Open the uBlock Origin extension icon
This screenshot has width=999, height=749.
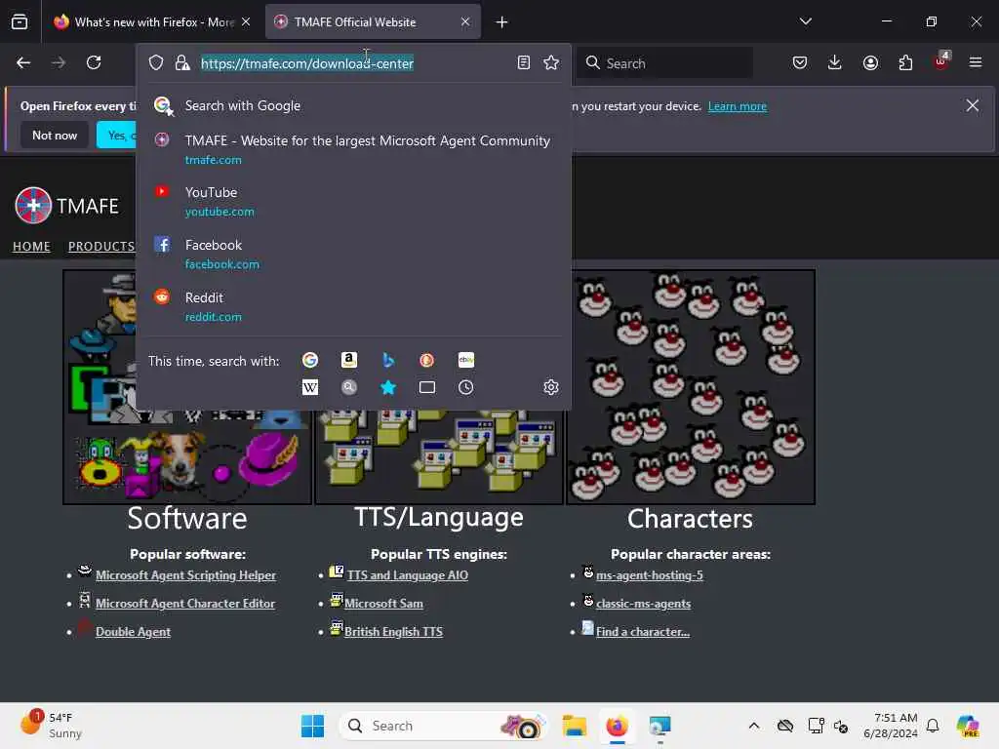pos(941,61)
